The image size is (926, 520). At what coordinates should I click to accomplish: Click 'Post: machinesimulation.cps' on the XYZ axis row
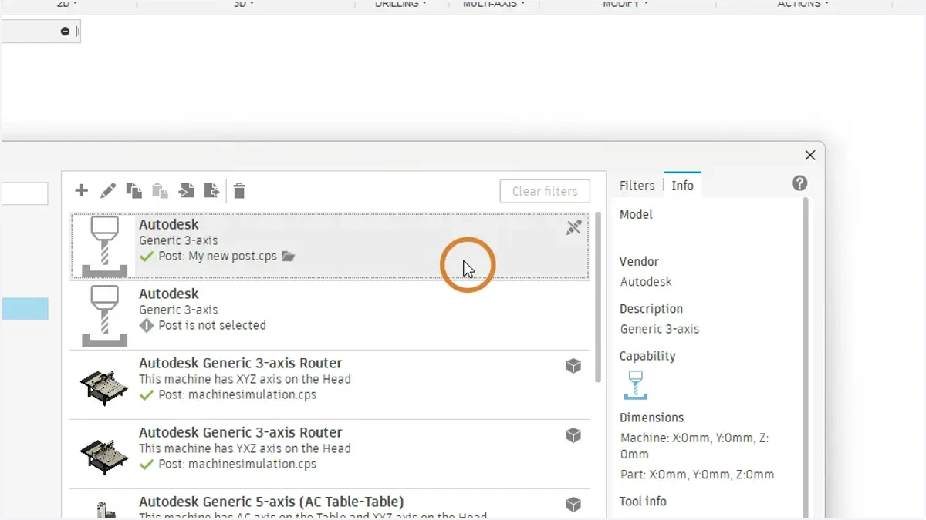237,394
